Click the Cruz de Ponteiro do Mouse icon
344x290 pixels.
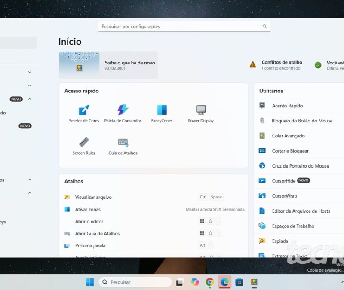262,166
